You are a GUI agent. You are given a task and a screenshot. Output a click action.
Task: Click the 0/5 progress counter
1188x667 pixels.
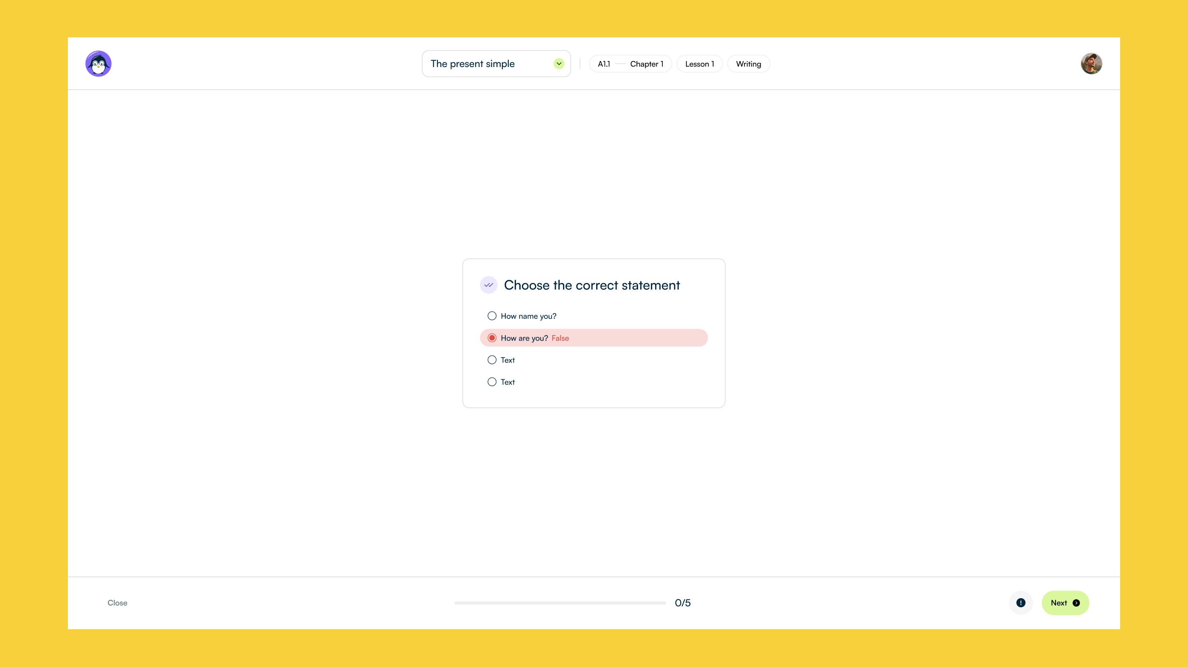tap(683, 603)
